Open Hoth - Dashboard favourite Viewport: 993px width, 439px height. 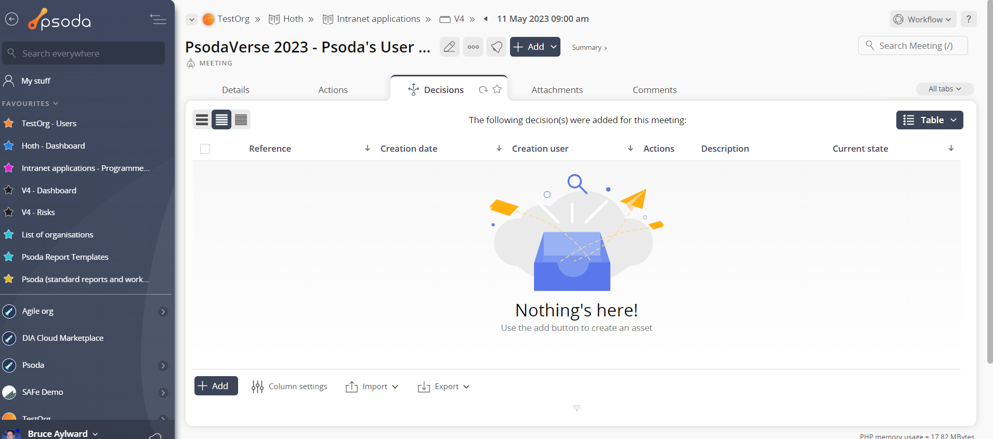pos(53,146)
